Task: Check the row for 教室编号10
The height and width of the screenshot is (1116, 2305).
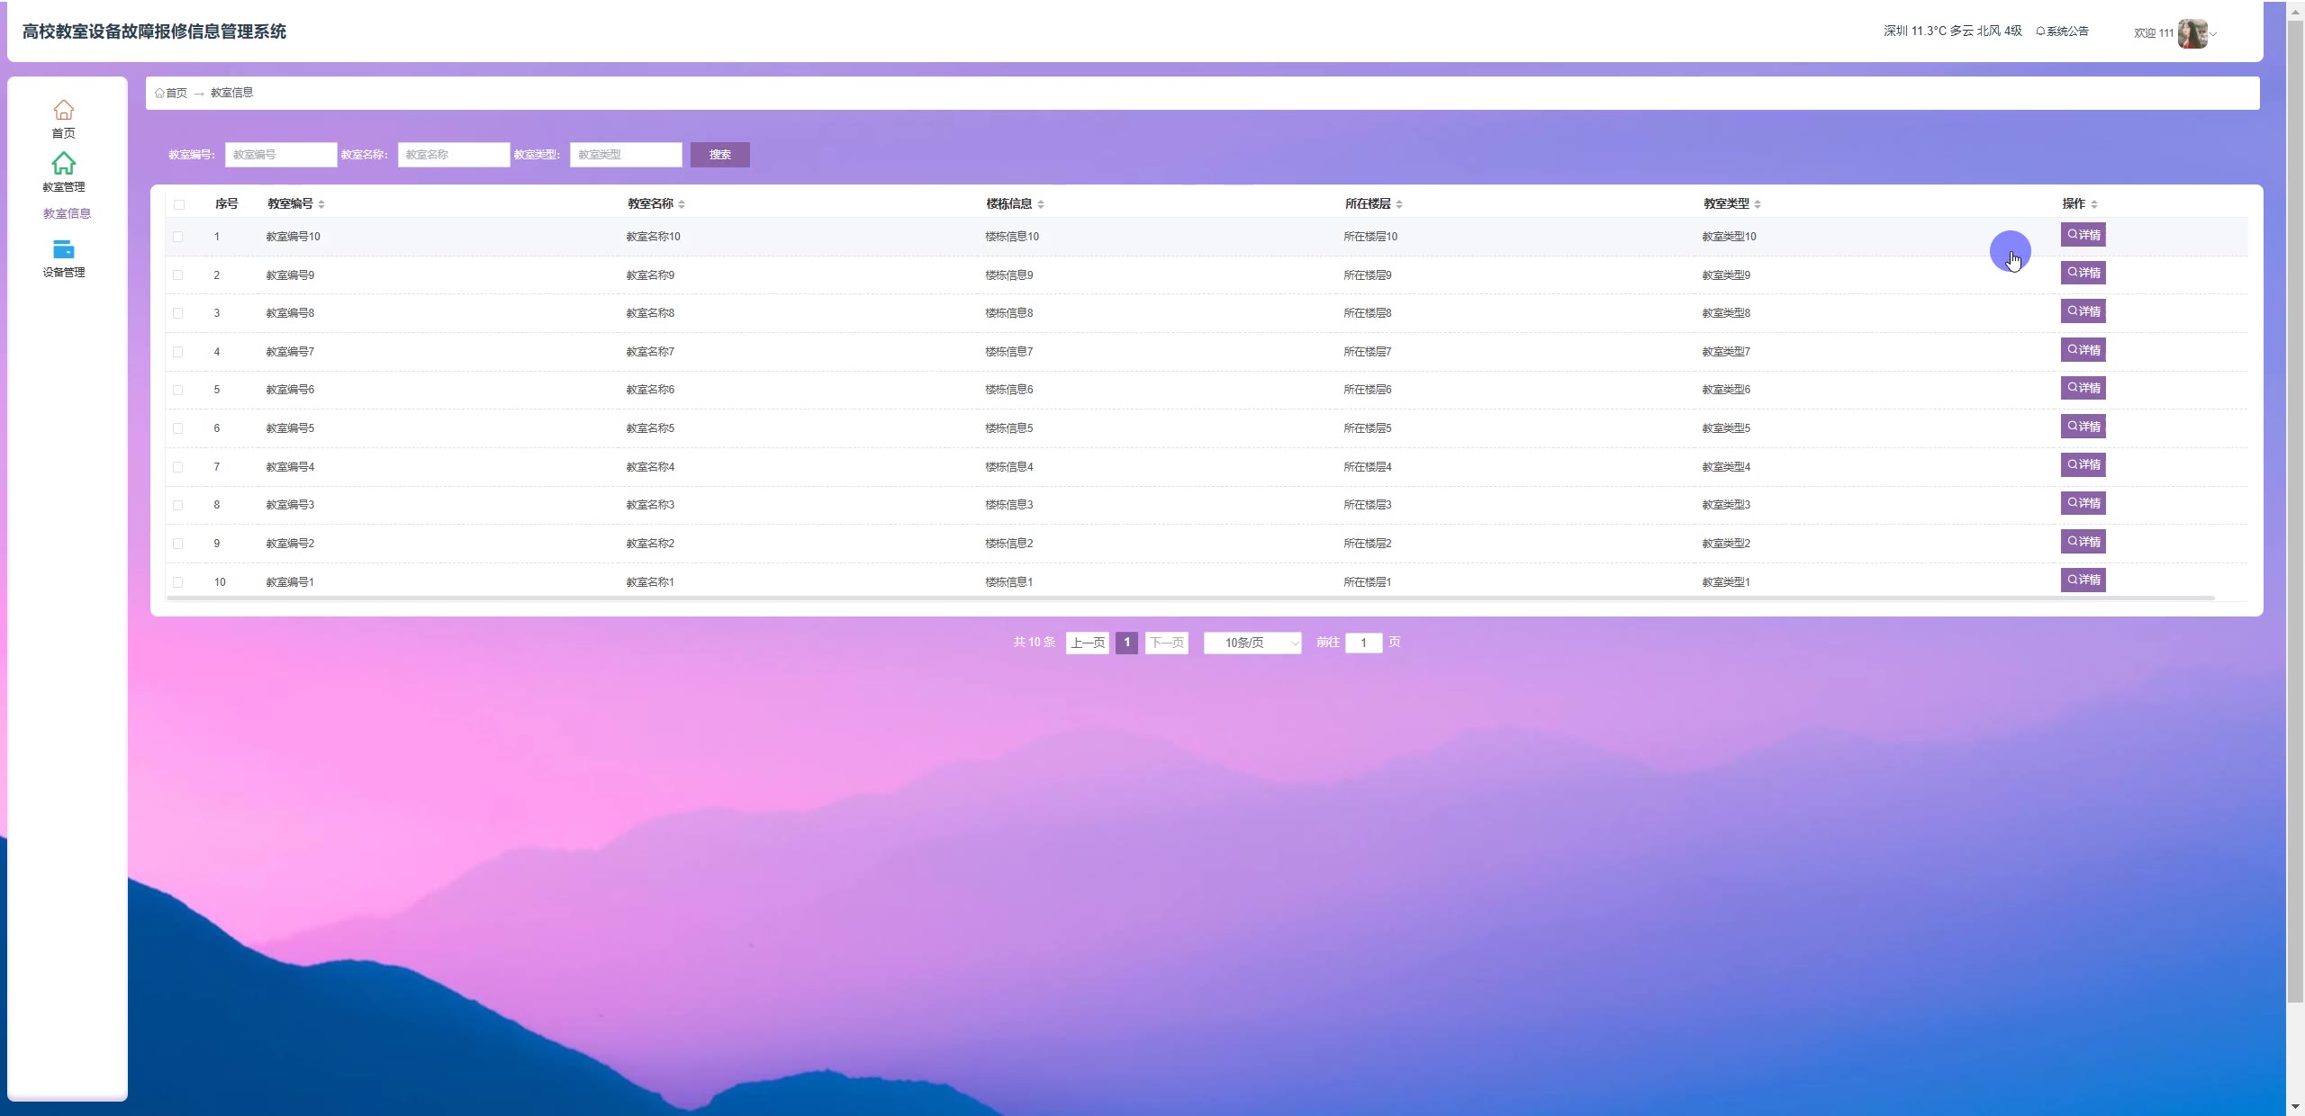Action: [177, 237]
